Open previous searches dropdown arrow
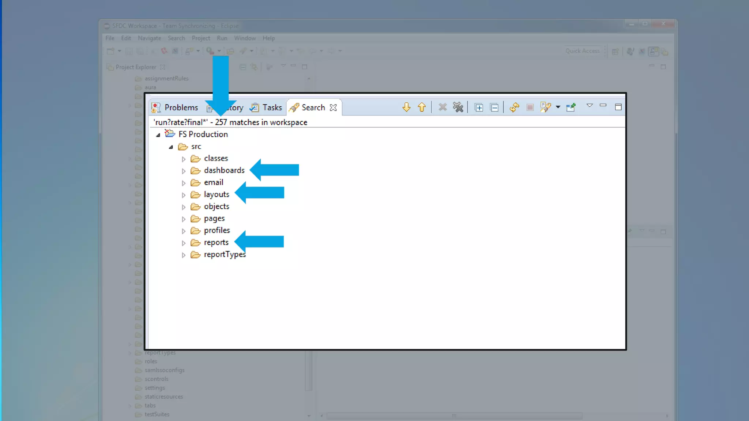749x421 pixels. coord(558,107)
